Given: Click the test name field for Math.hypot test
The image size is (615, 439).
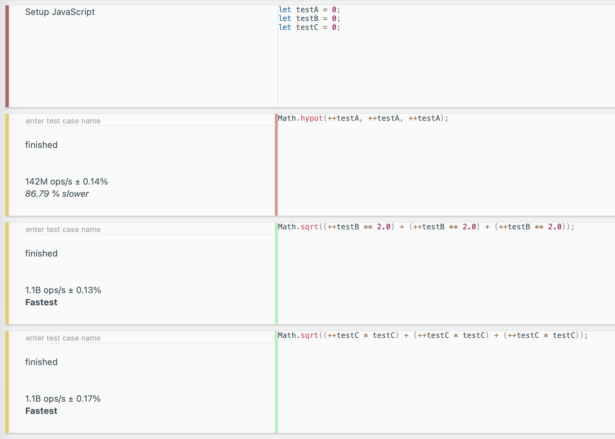Looking at the screenshot, I should (150, 121).
